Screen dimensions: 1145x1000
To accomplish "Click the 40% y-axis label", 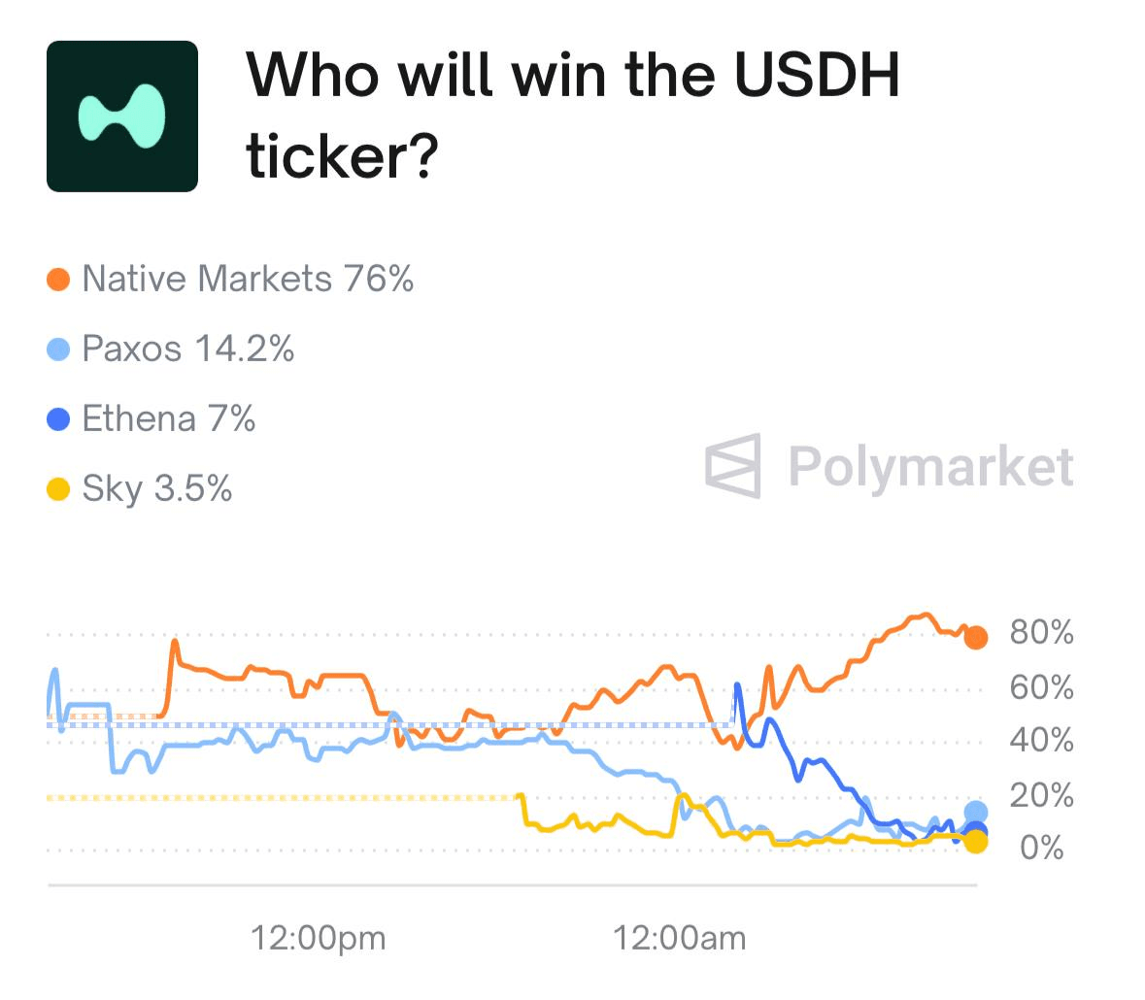I will pyautogui.click(x=1041, y=740).
